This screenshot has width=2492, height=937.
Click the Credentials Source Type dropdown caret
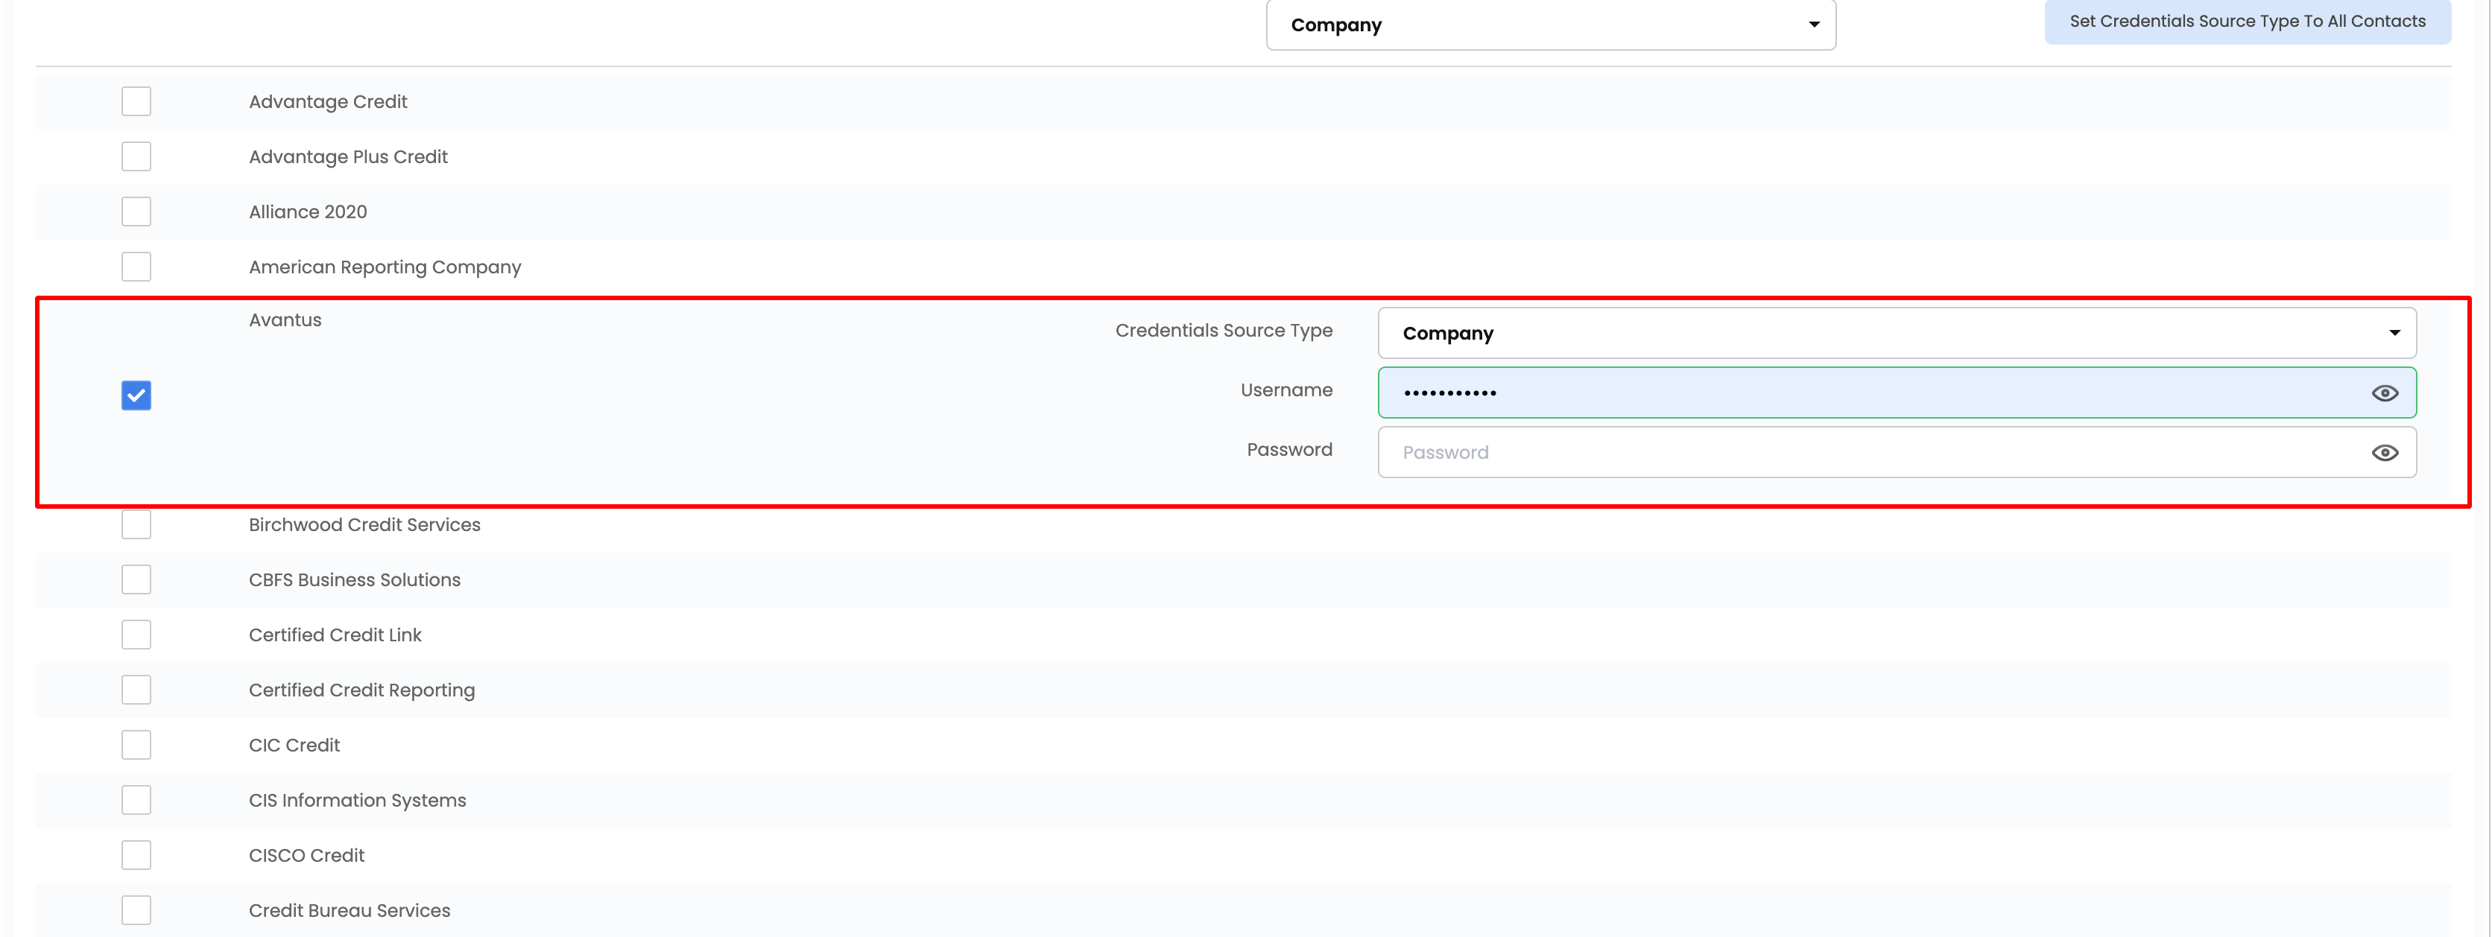coord(2394,331)
